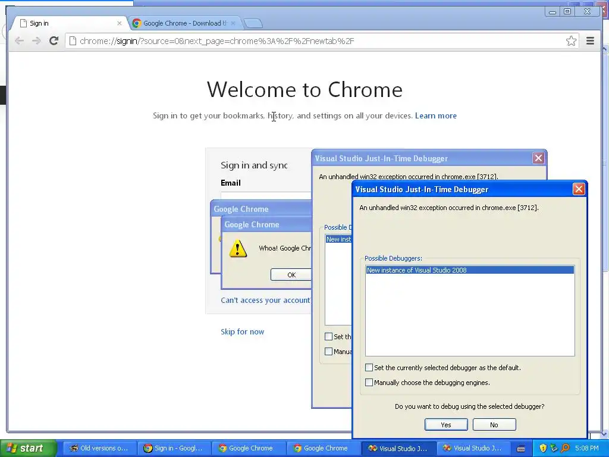Open the Chrome hamburger menu
The height and width of the screenshot is (457, 609).
(x=590, y=41)
